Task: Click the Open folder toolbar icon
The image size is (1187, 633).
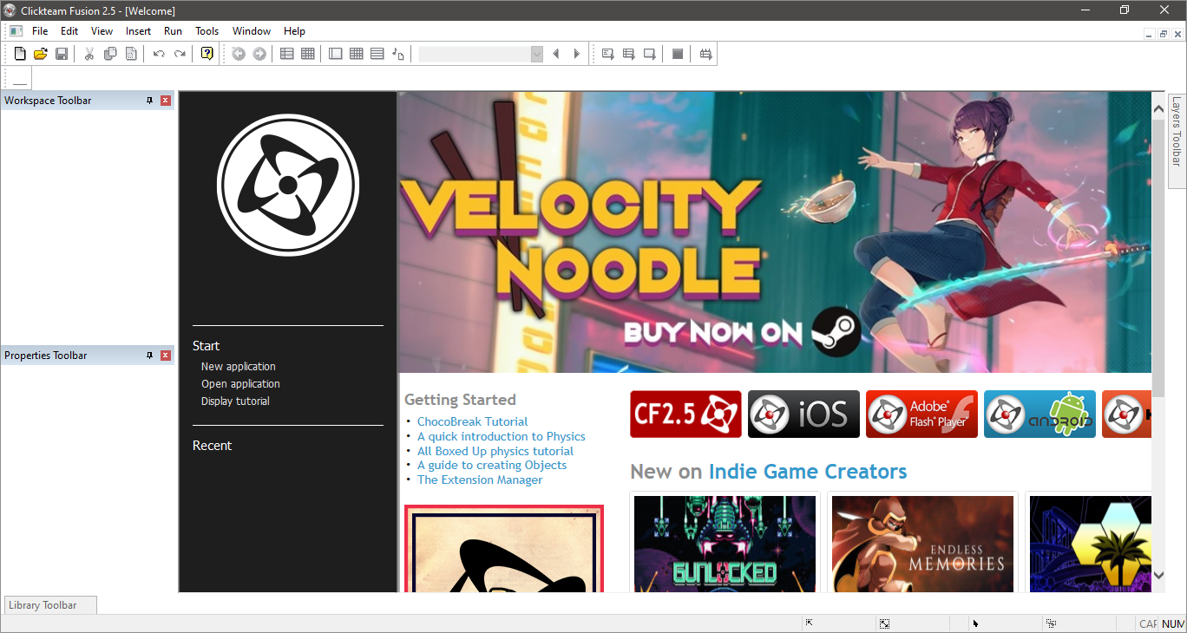Action: [41, 54]
